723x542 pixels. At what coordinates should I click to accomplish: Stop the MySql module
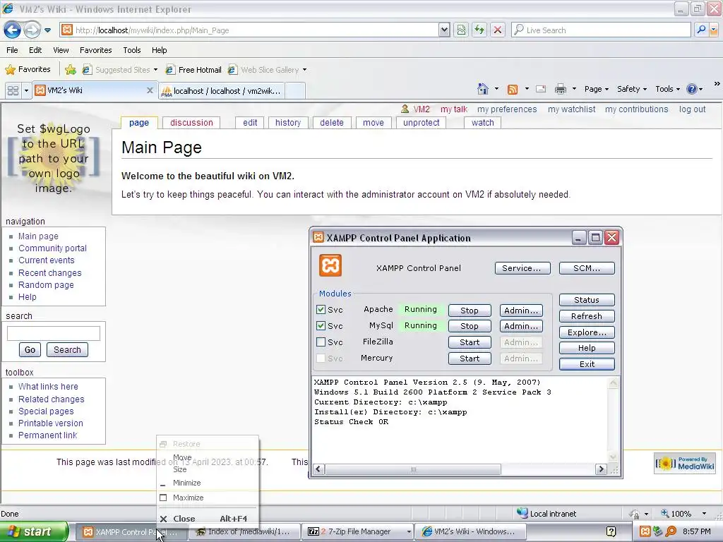[x=470, y=326]
